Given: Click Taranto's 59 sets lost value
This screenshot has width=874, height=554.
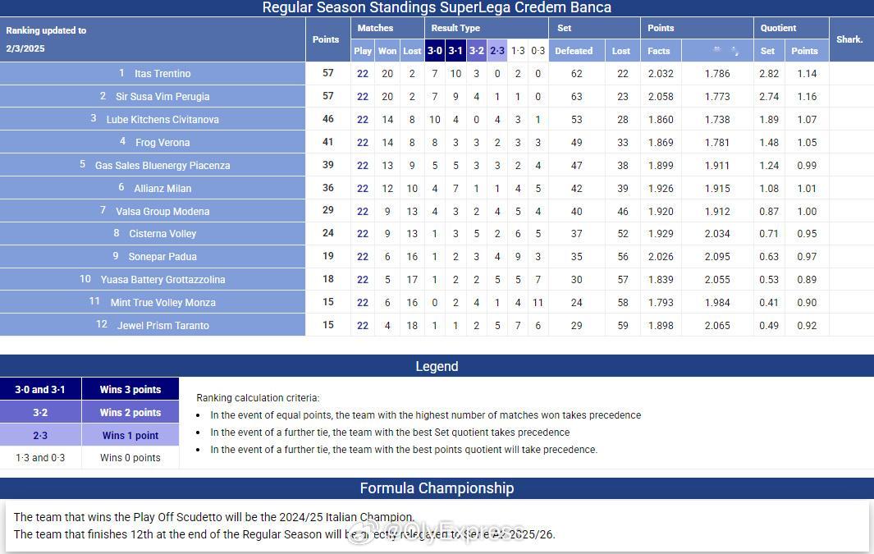Looking at the screenshot, I should click(x=623, y=326).
